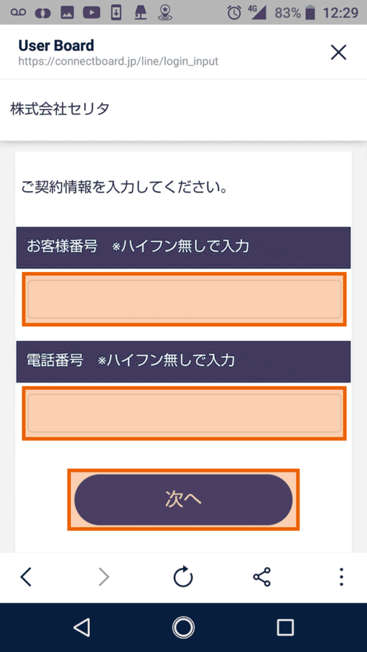Tap the 株式会社セリタ header text

tap(61, 109)
